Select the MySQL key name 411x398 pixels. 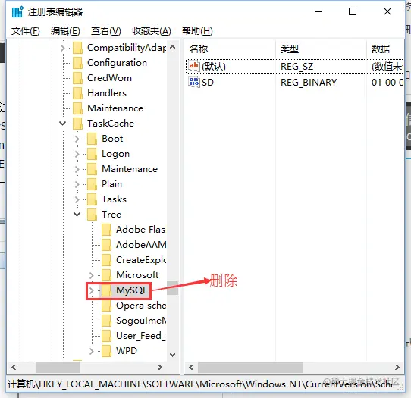(x=132, y=290)
